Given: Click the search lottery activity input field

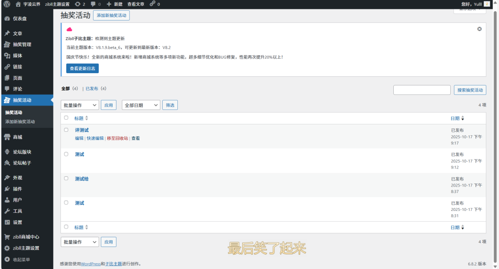Looking at the screenshot, I should click(422, 90).
